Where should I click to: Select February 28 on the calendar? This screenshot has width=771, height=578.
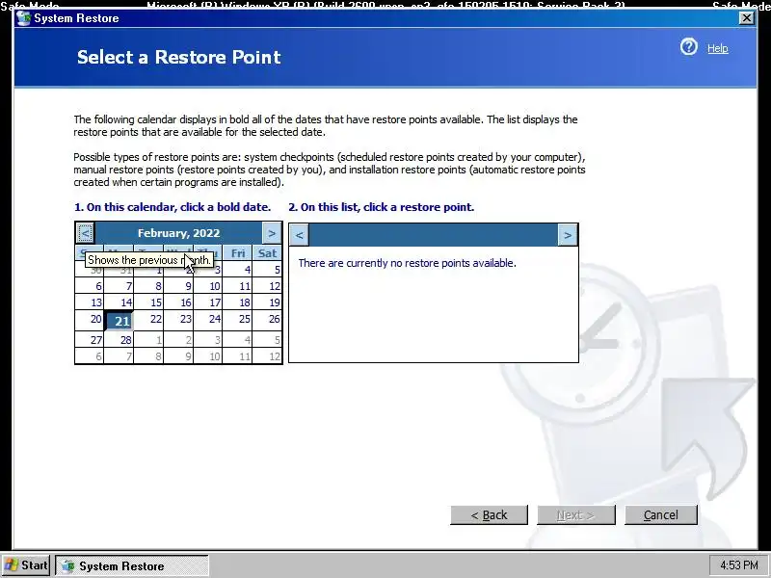coord(119,340)
